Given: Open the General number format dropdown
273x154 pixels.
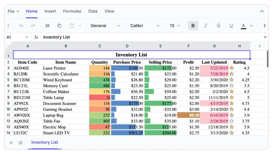Looking at the screenshot, I should point(105,26).
